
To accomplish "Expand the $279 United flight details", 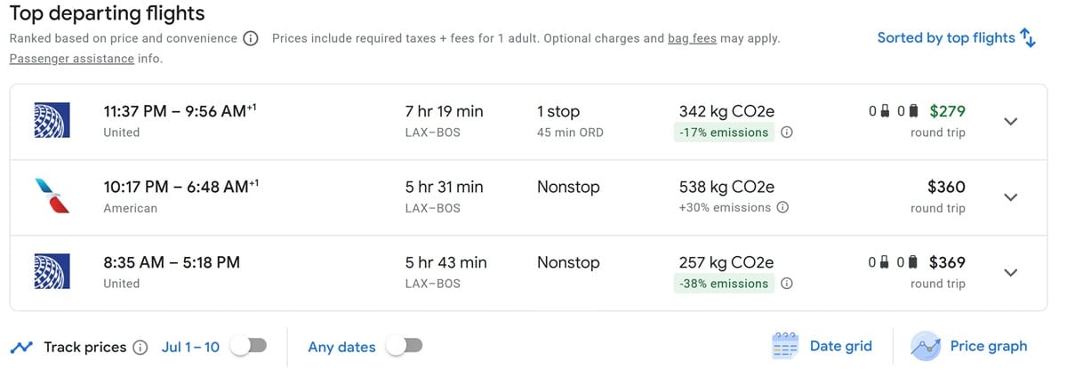I will pos(1010,122).
